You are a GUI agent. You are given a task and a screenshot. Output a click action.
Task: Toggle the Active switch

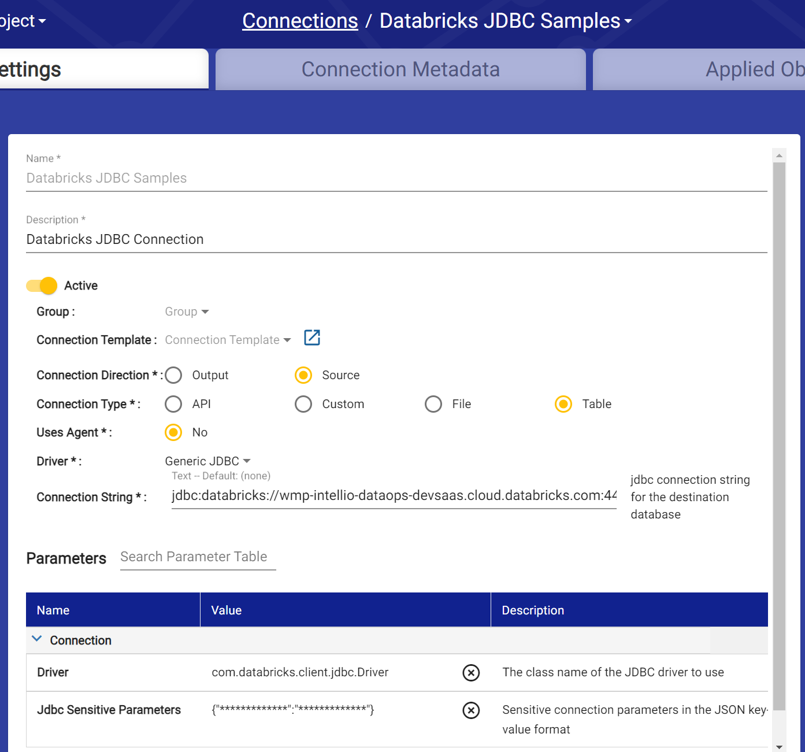coord(42,286)
